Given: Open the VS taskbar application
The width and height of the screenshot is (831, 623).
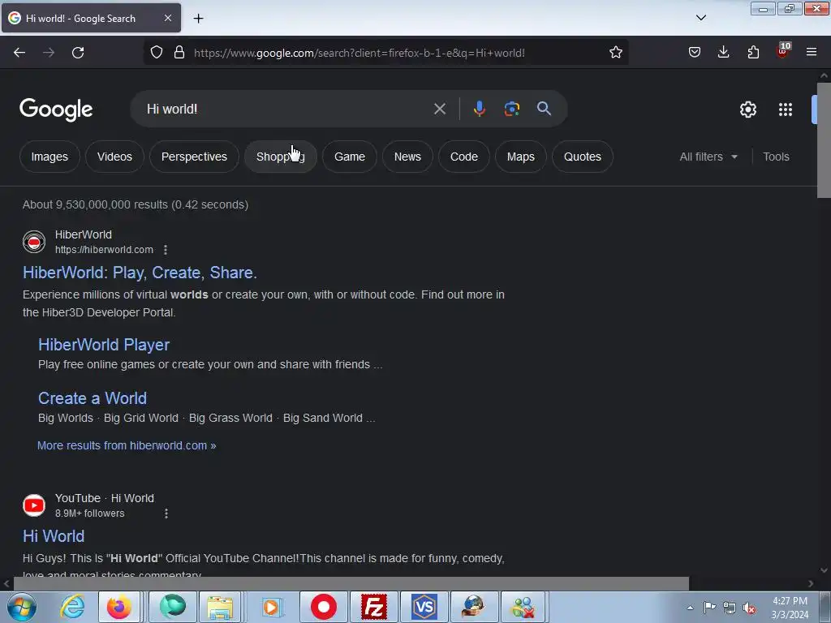Looking at the screenshot, I should coord(424,607).
